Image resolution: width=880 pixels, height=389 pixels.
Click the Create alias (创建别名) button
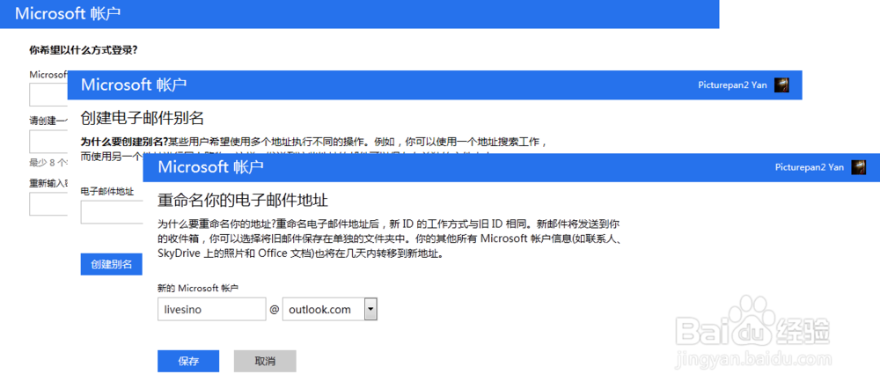[x=112, y=264]
